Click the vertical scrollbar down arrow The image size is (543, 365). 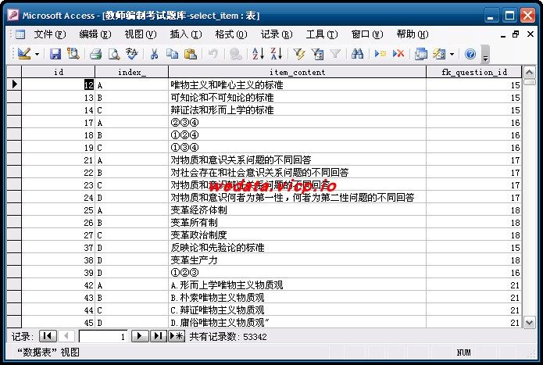(529, 323)
